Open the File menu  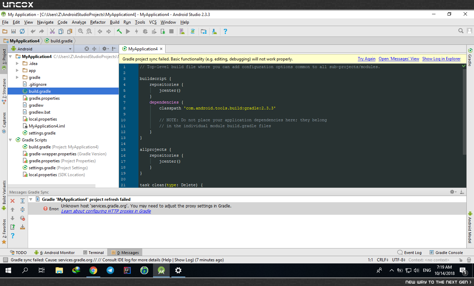pos(5,22)
